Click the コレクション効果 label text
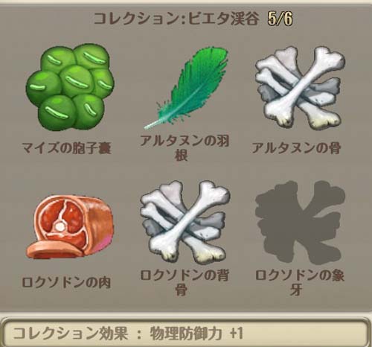The width and height of the screenshot is (372, 347). tap(70, 333)
